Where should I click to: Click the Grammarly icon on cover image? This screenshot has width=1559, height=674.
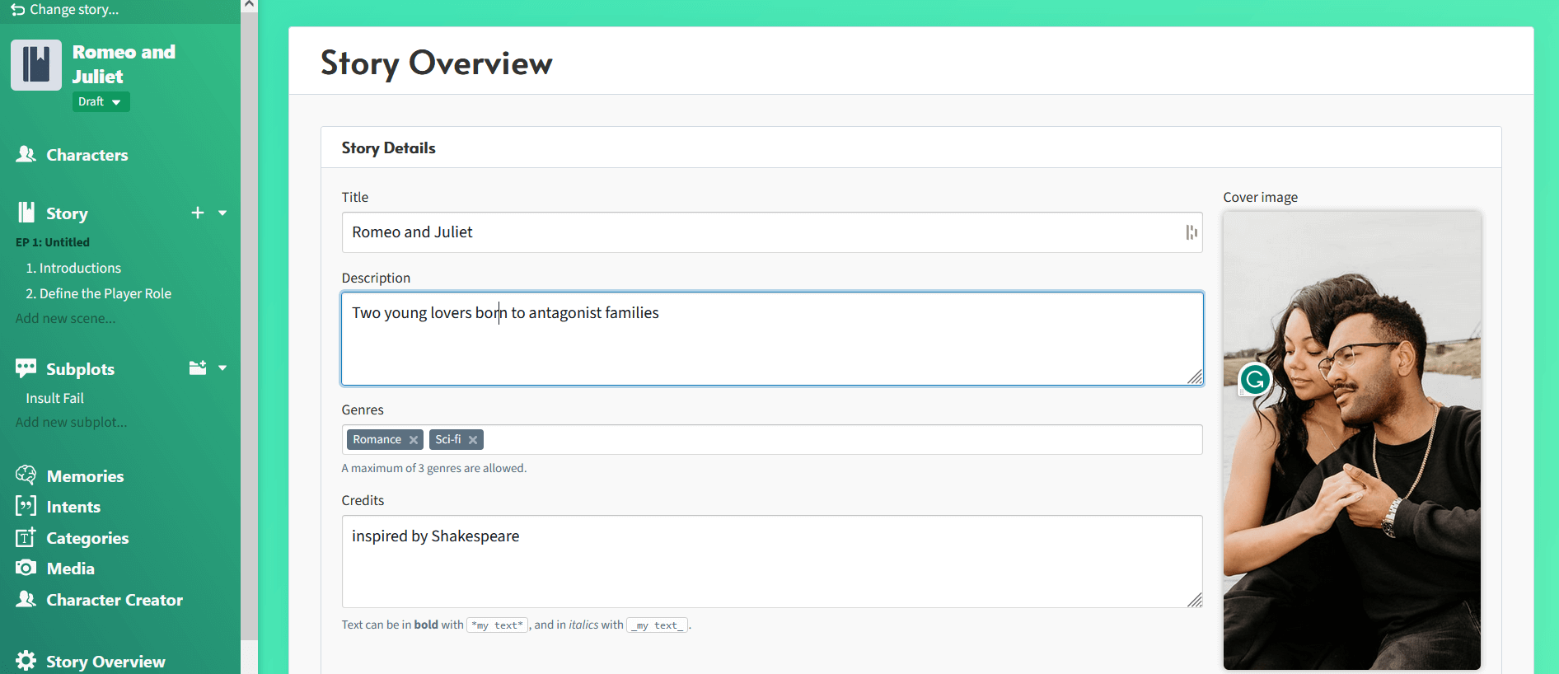[x=1255, y=380]
